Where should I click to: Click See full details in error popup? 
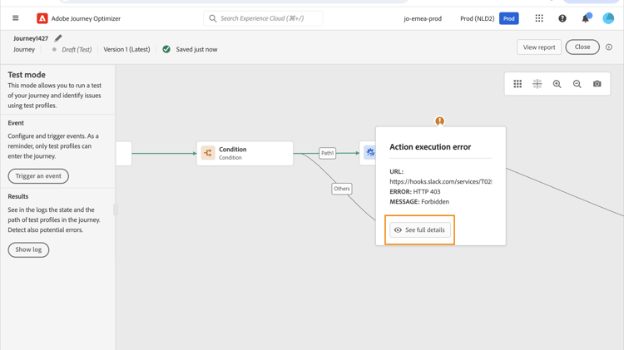point(420,230)
